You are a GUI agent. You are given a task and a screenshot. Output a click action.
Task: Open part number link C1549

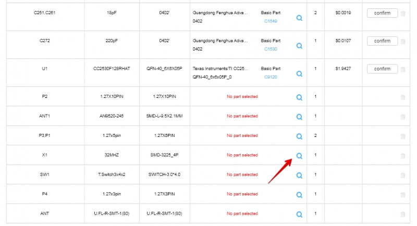pos(271,21)
